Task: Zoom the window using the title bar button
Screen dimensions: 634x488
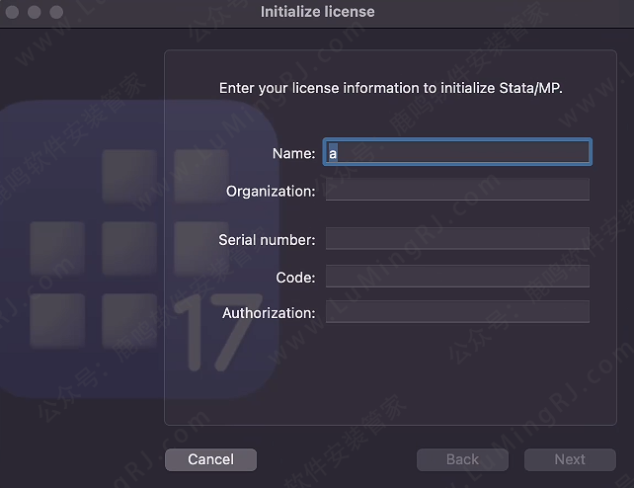Action: click(x=52, y=12)
